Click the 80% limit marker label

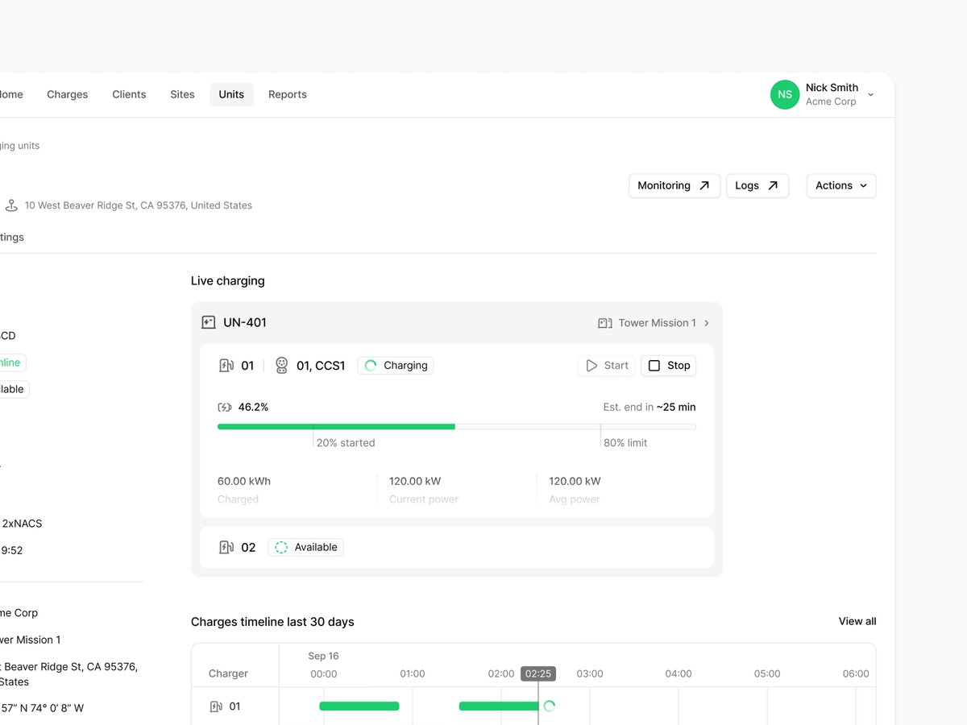click(x=625, y=443)
